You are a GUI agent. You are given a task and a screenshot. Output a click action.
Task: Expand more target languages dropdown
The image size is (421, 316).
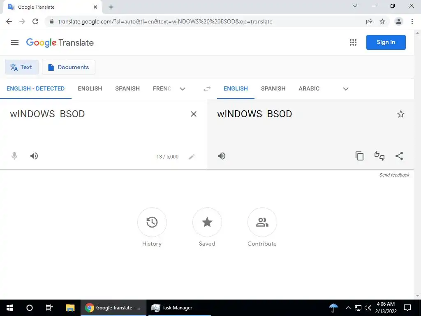[346, 89]
